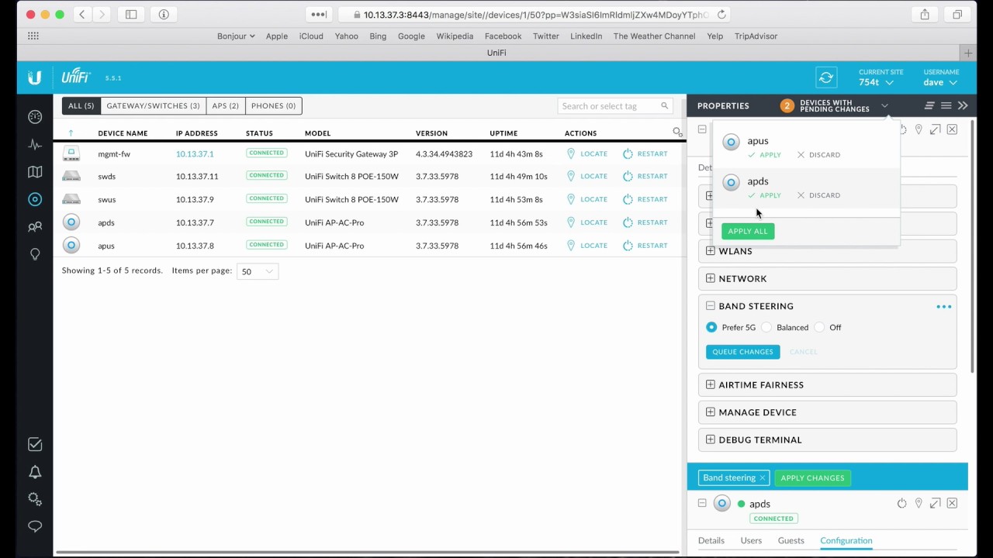Expand the WLANS section
993x558 pixels.
click(710, 251)
